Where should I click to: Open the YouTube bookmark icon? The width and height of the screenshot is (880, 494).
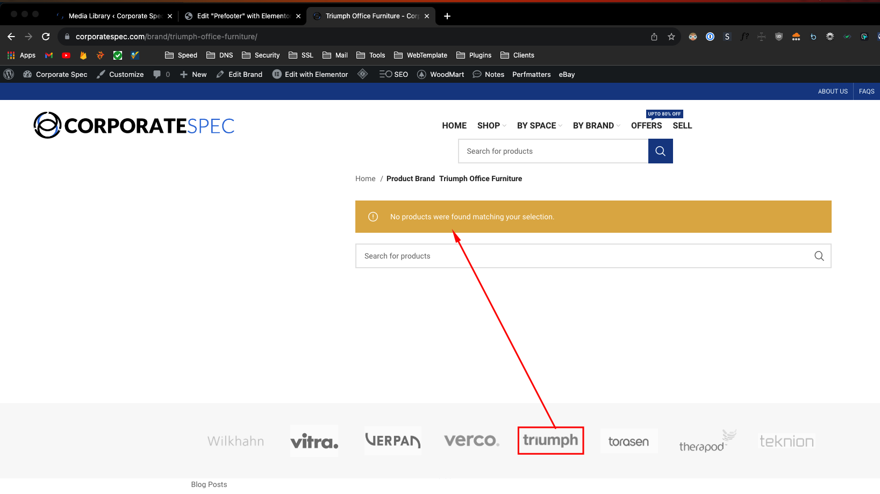tap(66, 55)
